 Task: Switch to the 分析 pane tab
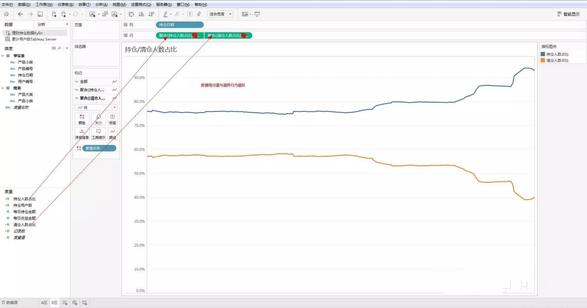pos(41,25)
